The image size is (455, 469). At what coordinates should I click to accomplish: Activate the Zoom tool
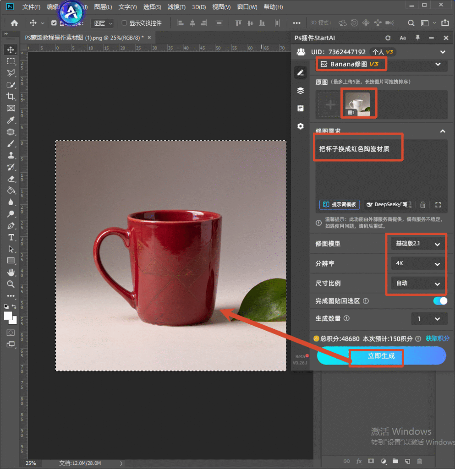[x=11, y=284]
